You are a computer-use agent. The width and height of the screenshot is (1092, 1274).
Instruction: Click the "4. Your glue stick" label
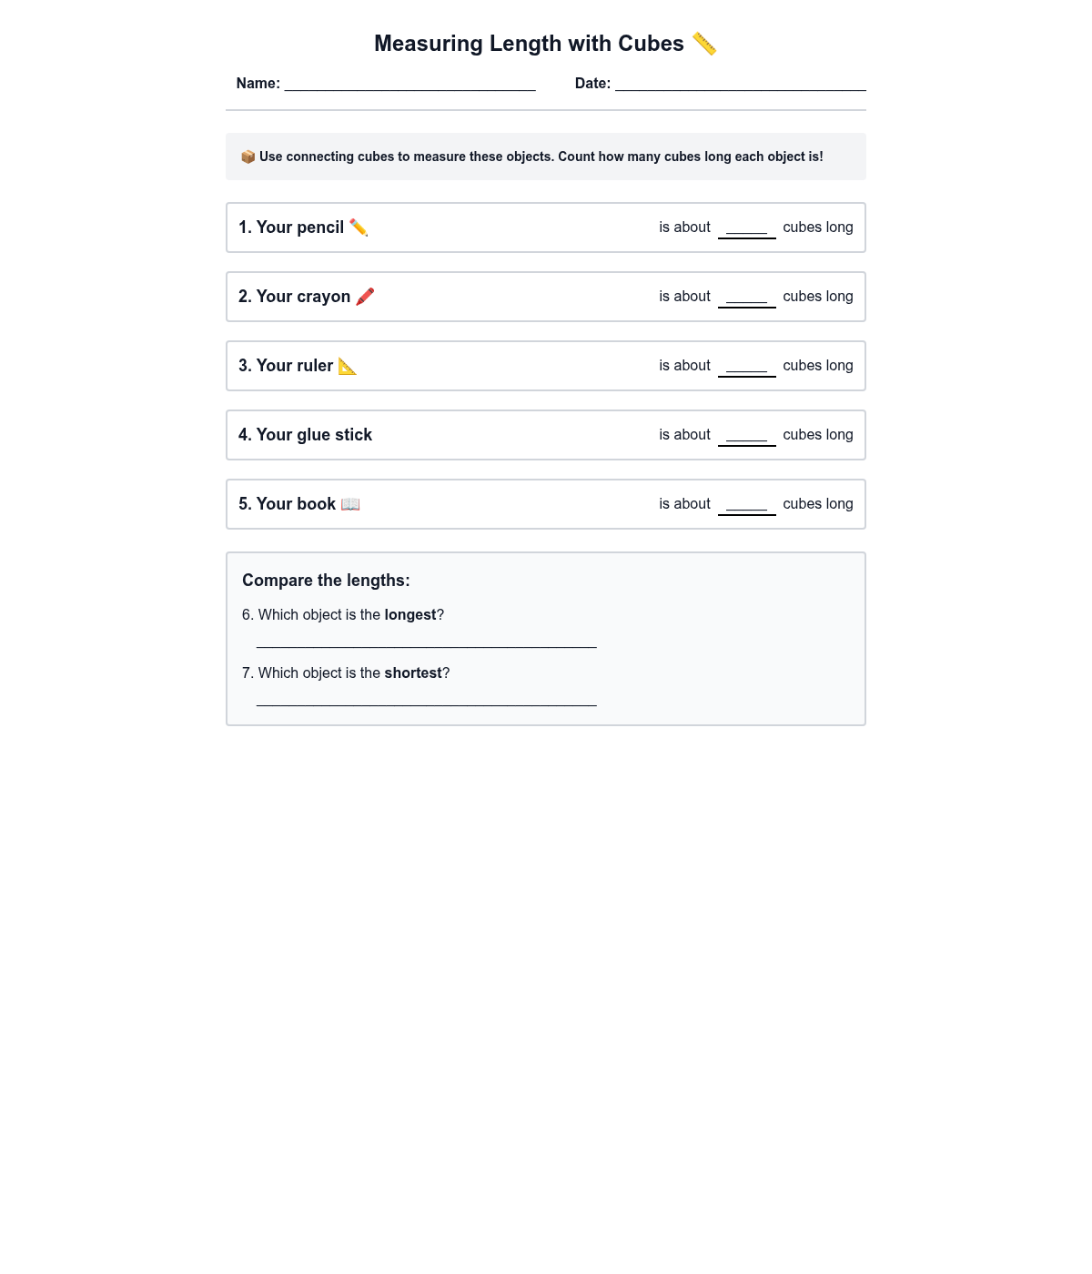305,435
